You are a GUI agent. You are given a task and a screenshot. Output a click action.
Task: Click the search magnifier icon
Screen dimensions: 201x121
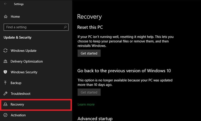coord(65,27)
